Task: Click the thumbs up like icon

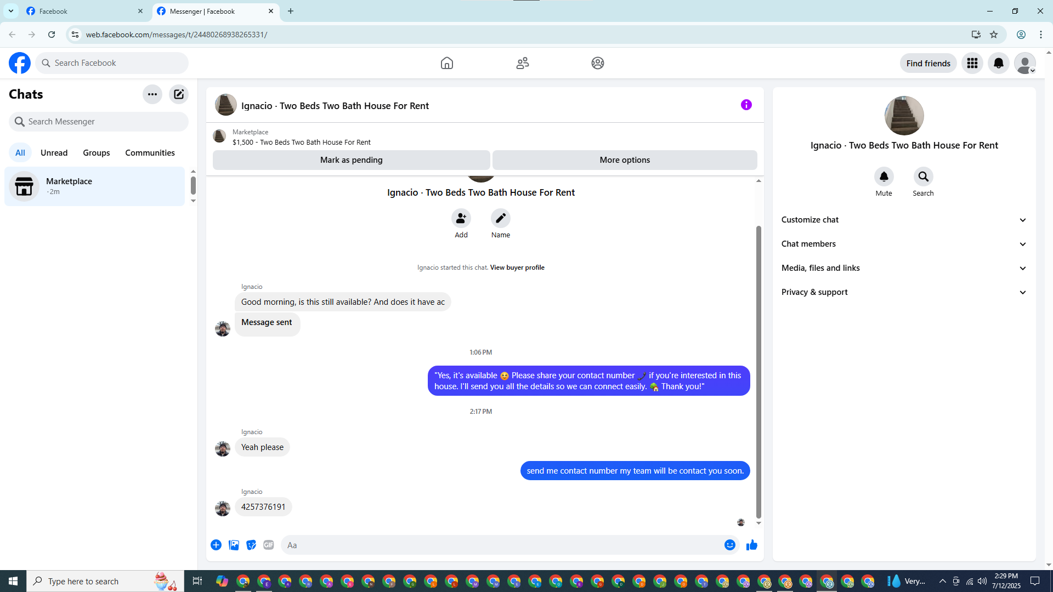Action: pos(751,545)
